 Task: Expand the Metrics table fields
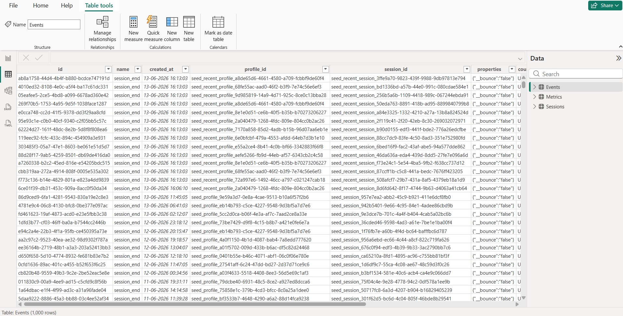tap(534, 97)
